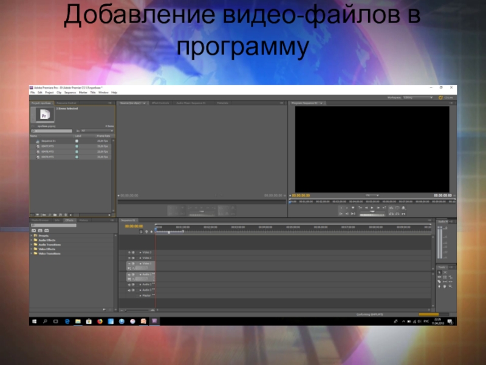Mute the Audio 2 track speaker toggle
Viewport: 486px width, 365px height.
[129, 285]
